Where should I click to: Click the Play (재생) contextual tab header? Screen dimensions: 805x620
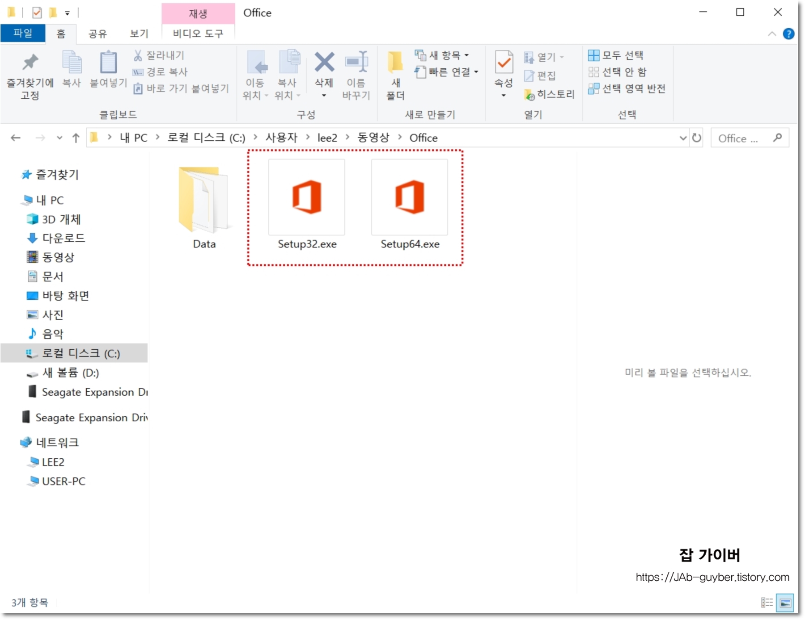click(x=198, y=13)
